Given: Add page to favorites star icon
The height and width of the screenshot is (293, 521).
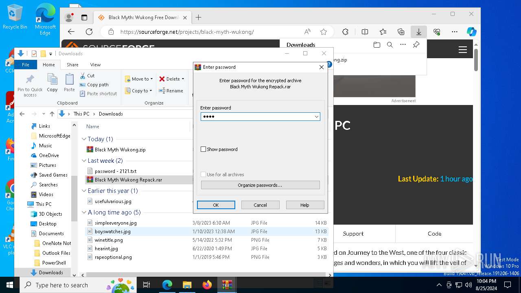Looking at the screenshot, I should 324,32.
